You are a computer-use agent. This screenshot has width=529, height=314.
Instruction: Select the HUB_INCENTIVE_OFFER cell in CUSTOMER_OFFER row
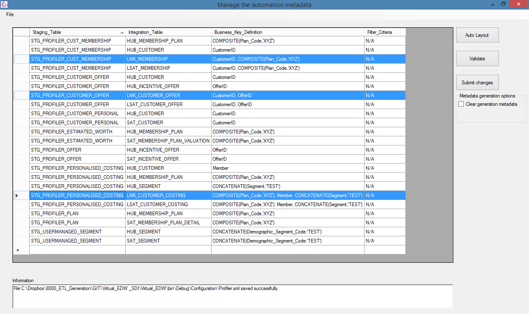pyautogui.click(x=168, y=86)
